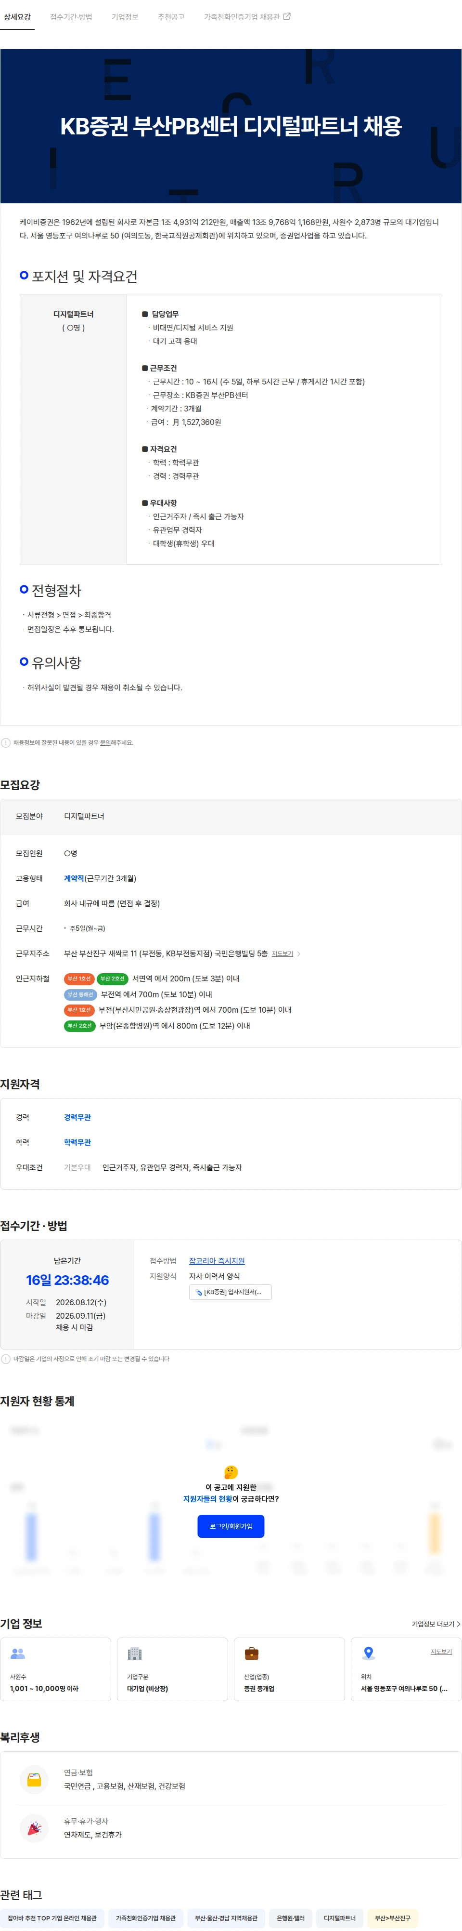
Task: Open 지도보기 link beside 근무지주소
Action: tap(282, 954)
